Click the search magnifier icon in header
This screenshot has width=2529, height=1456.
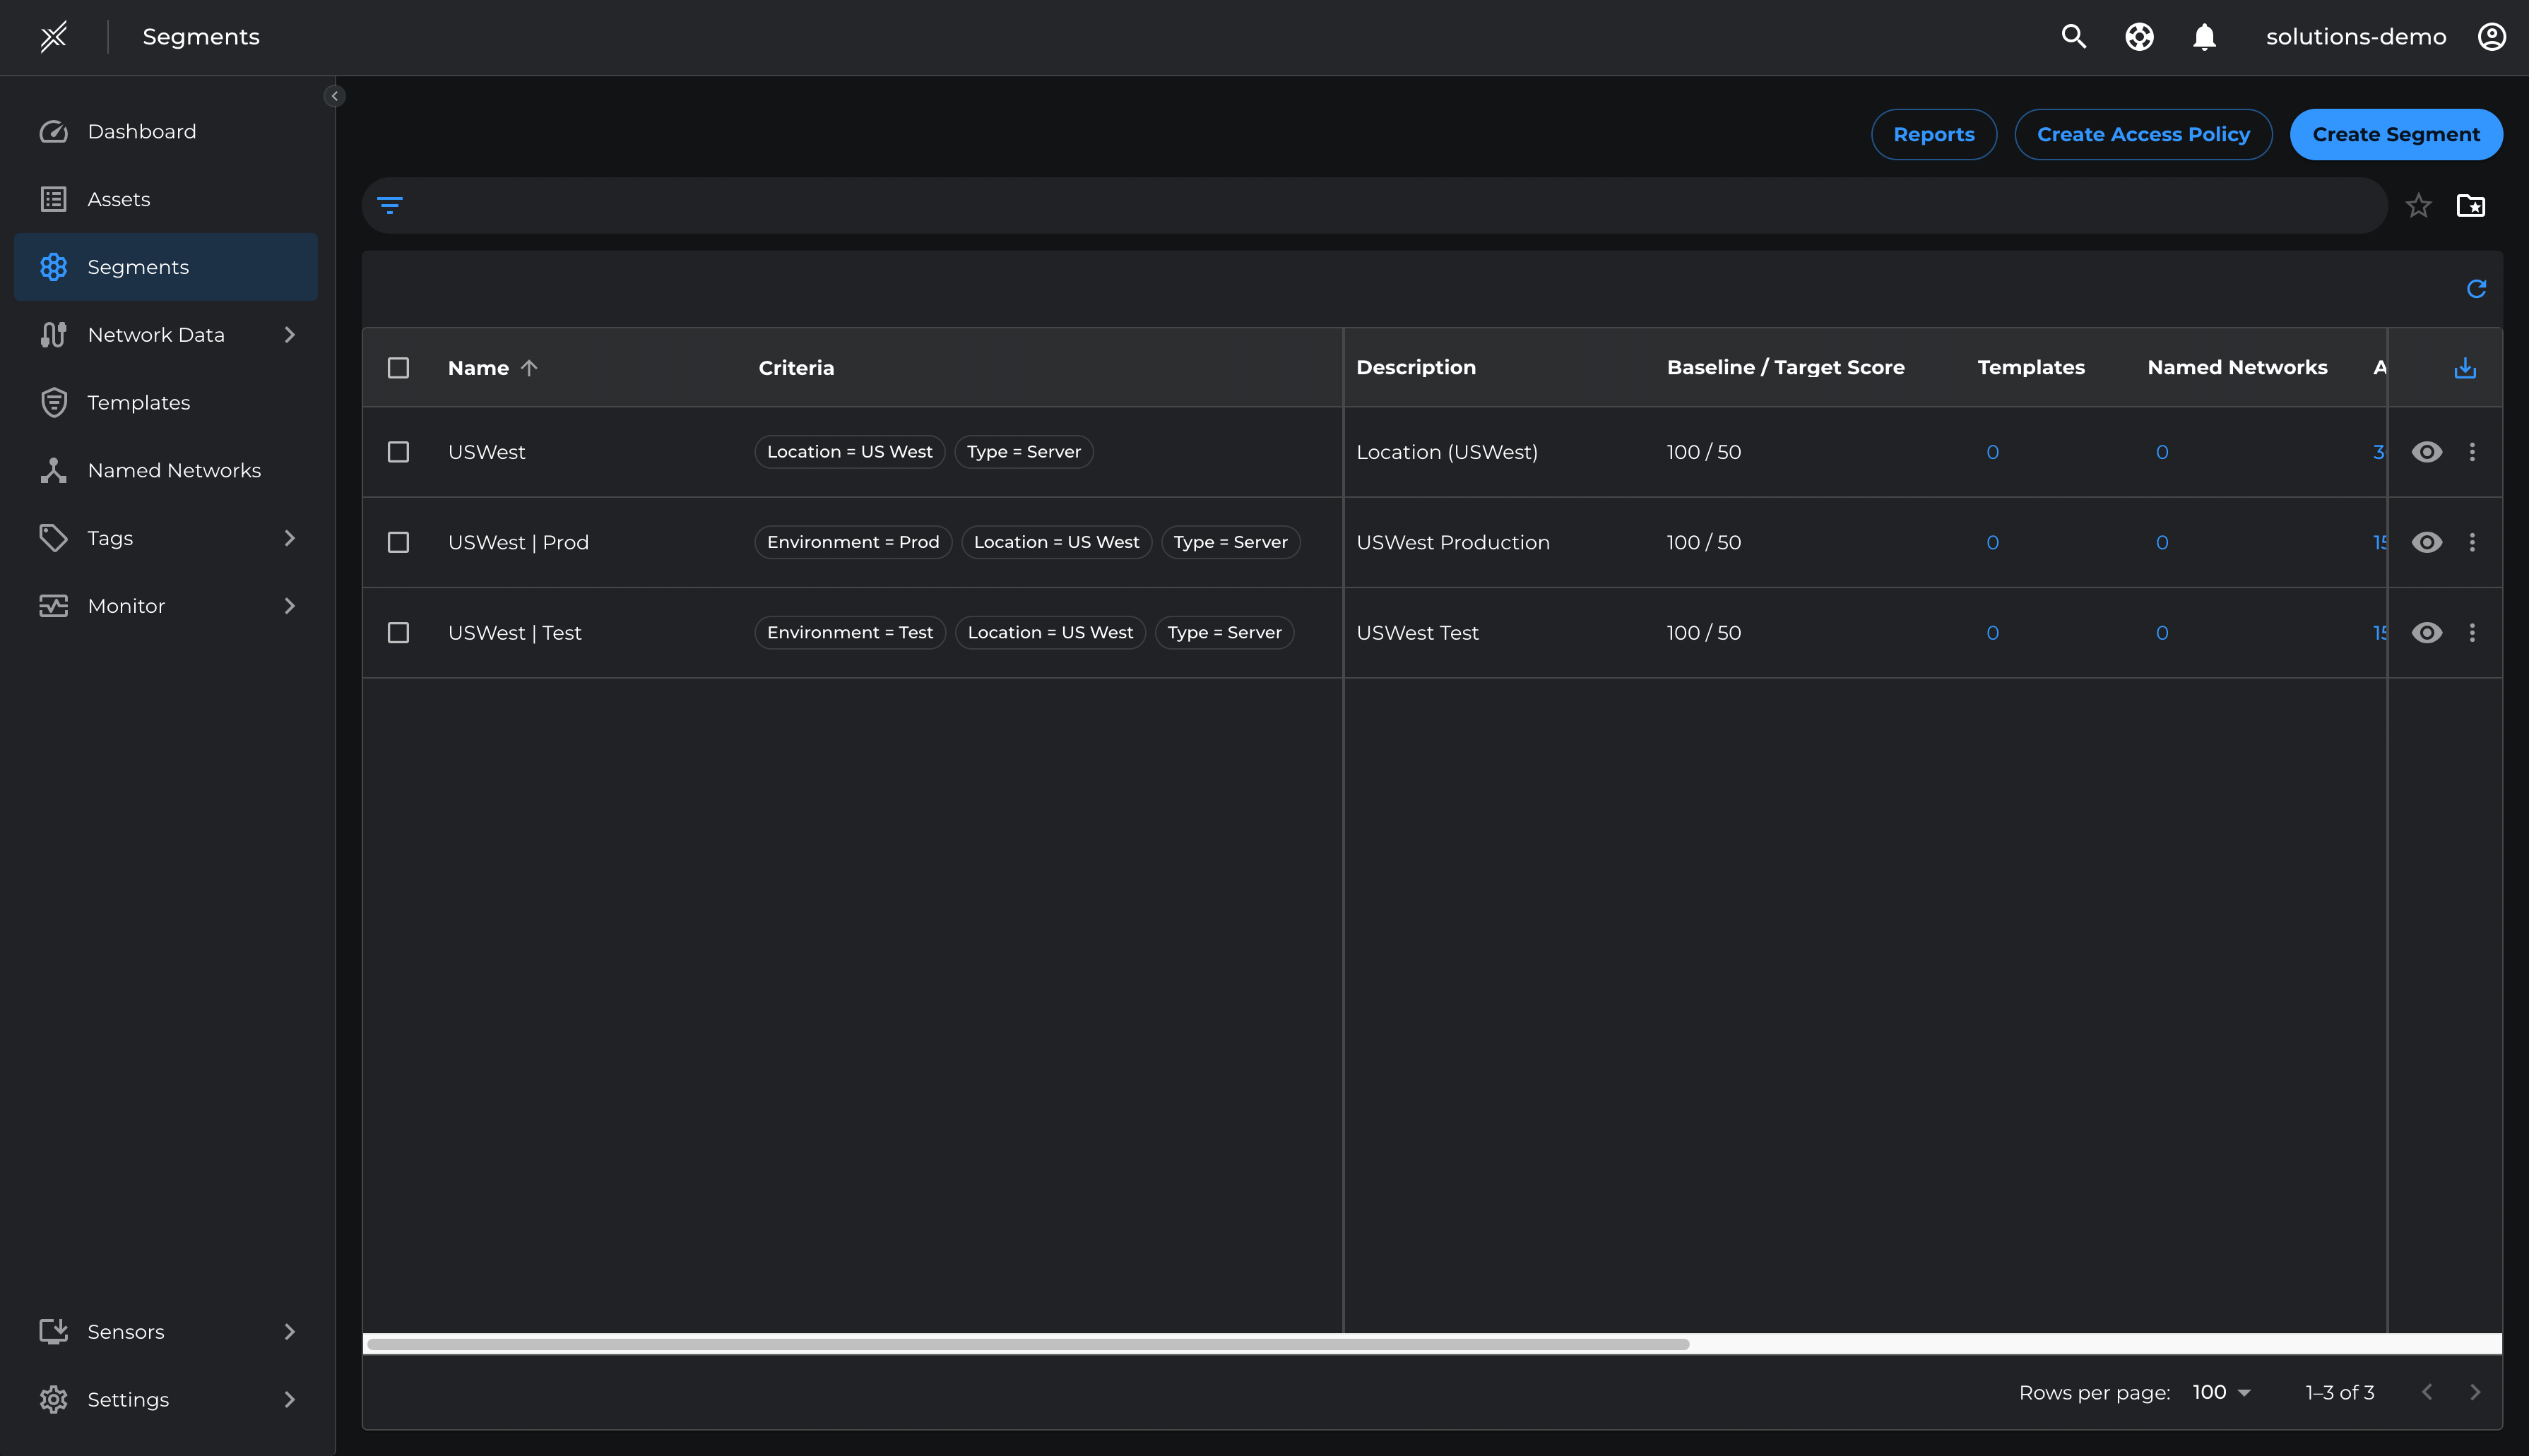pos(2074,37)
